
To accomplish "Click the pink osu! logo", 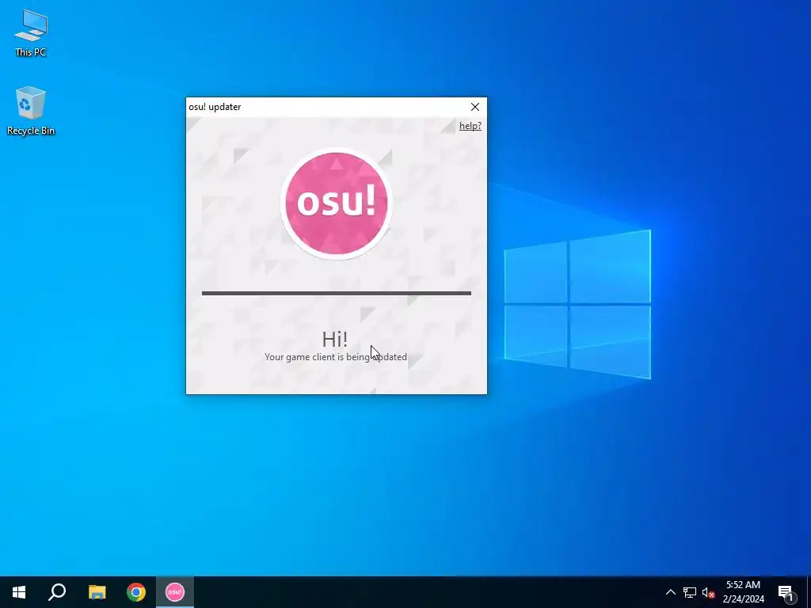I will click(x=336, y=203).
